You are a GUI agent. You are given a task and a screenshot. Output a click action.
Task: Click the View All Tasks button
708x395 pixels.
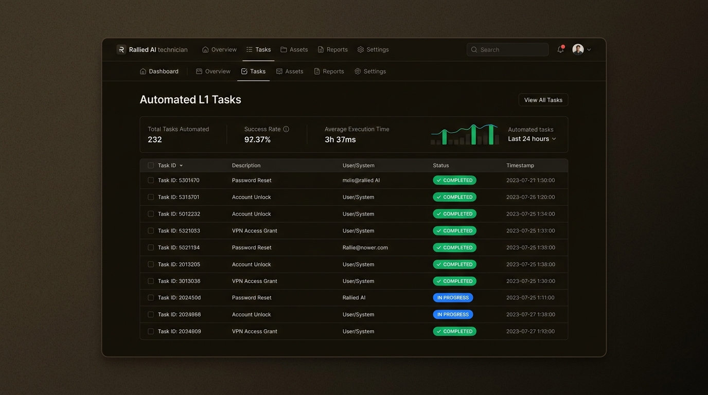click(543, 100)
